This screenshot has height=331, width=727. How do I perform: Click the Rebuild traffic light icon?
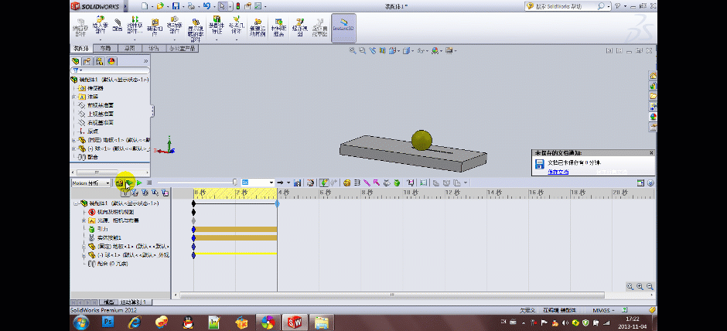[238, 6]
